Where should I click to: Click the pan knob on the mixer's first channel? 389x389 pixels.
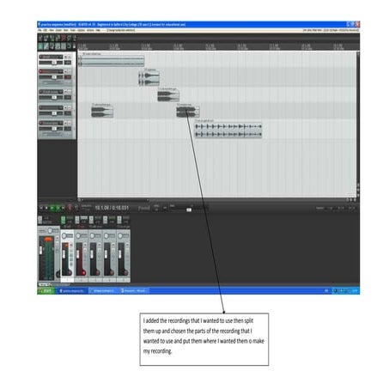pos(64,236)
